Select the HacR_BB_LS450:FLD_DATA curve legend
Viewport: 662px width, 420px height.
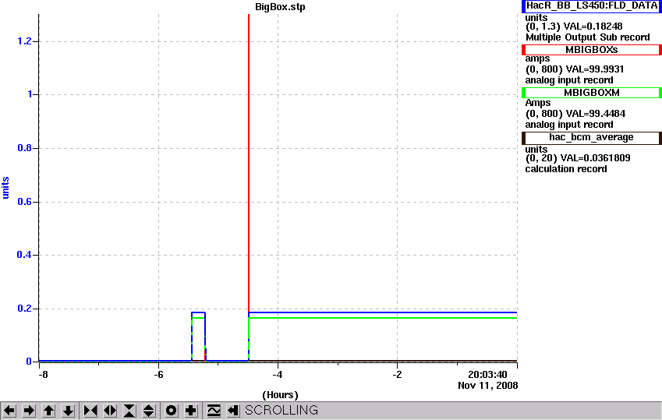point(592,6)
